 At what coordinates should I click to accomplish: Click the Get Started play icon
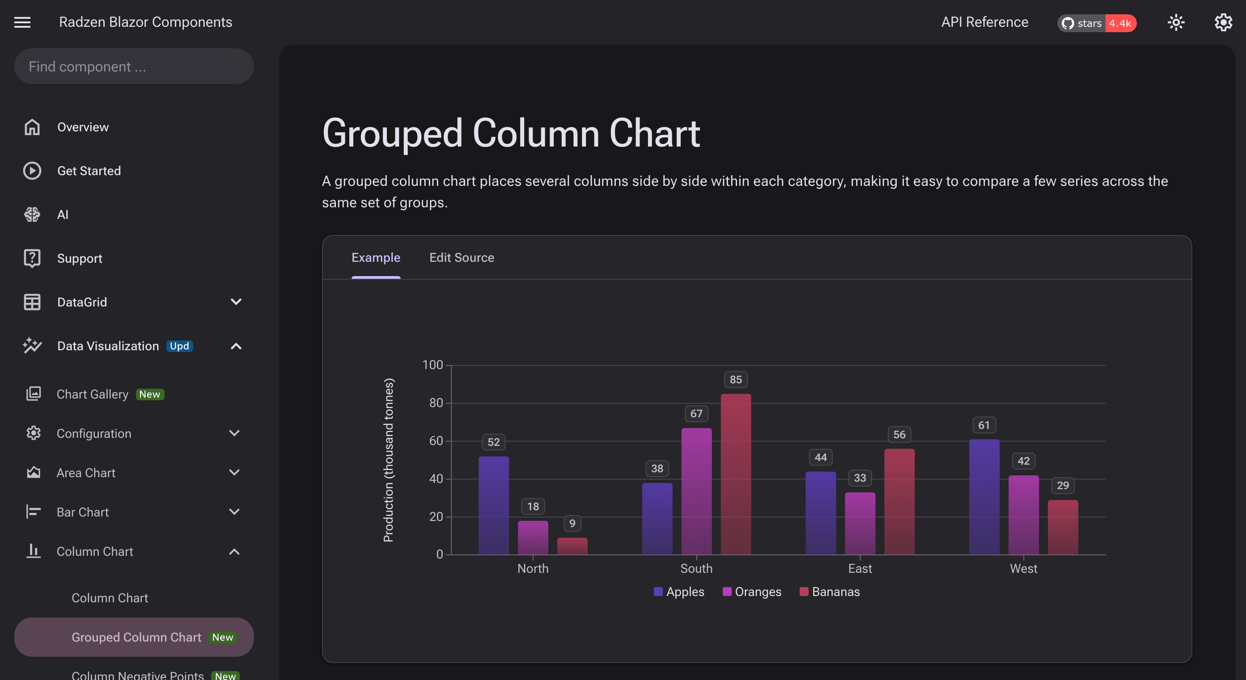(32, 171)
